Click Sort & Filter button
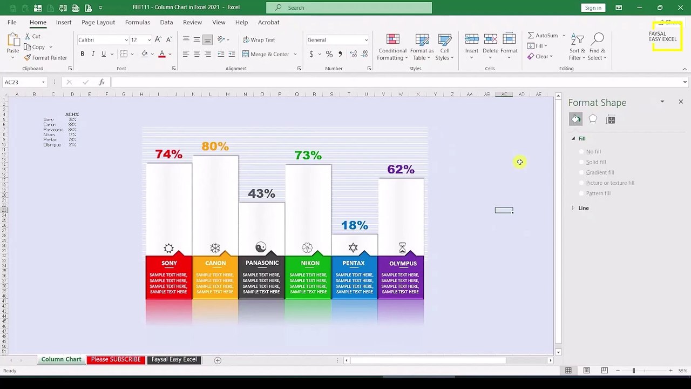This screenshot has height=389, width=691. click(x=577, y=47)
